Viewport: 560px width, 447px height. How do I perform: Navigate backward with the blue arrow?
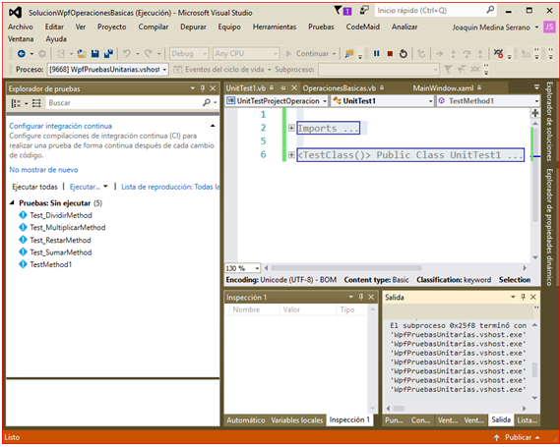click(22, 54)
